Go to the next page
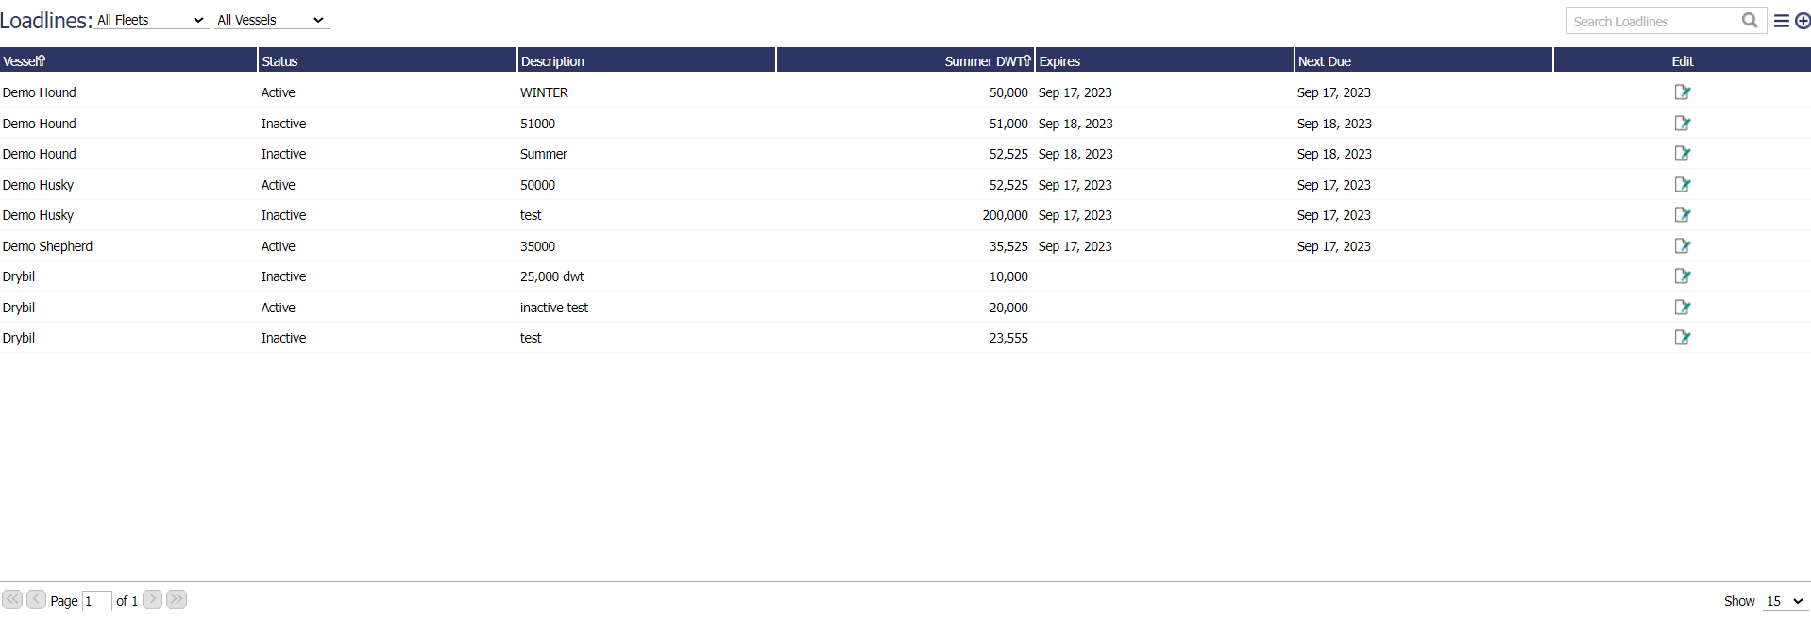This screenshot has width=1811, height=619. [152, 599]
